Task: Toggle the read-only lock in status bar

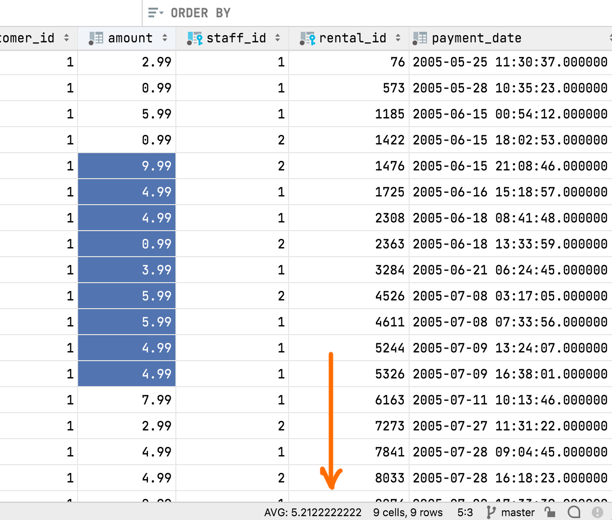Action: pos(550,512)
